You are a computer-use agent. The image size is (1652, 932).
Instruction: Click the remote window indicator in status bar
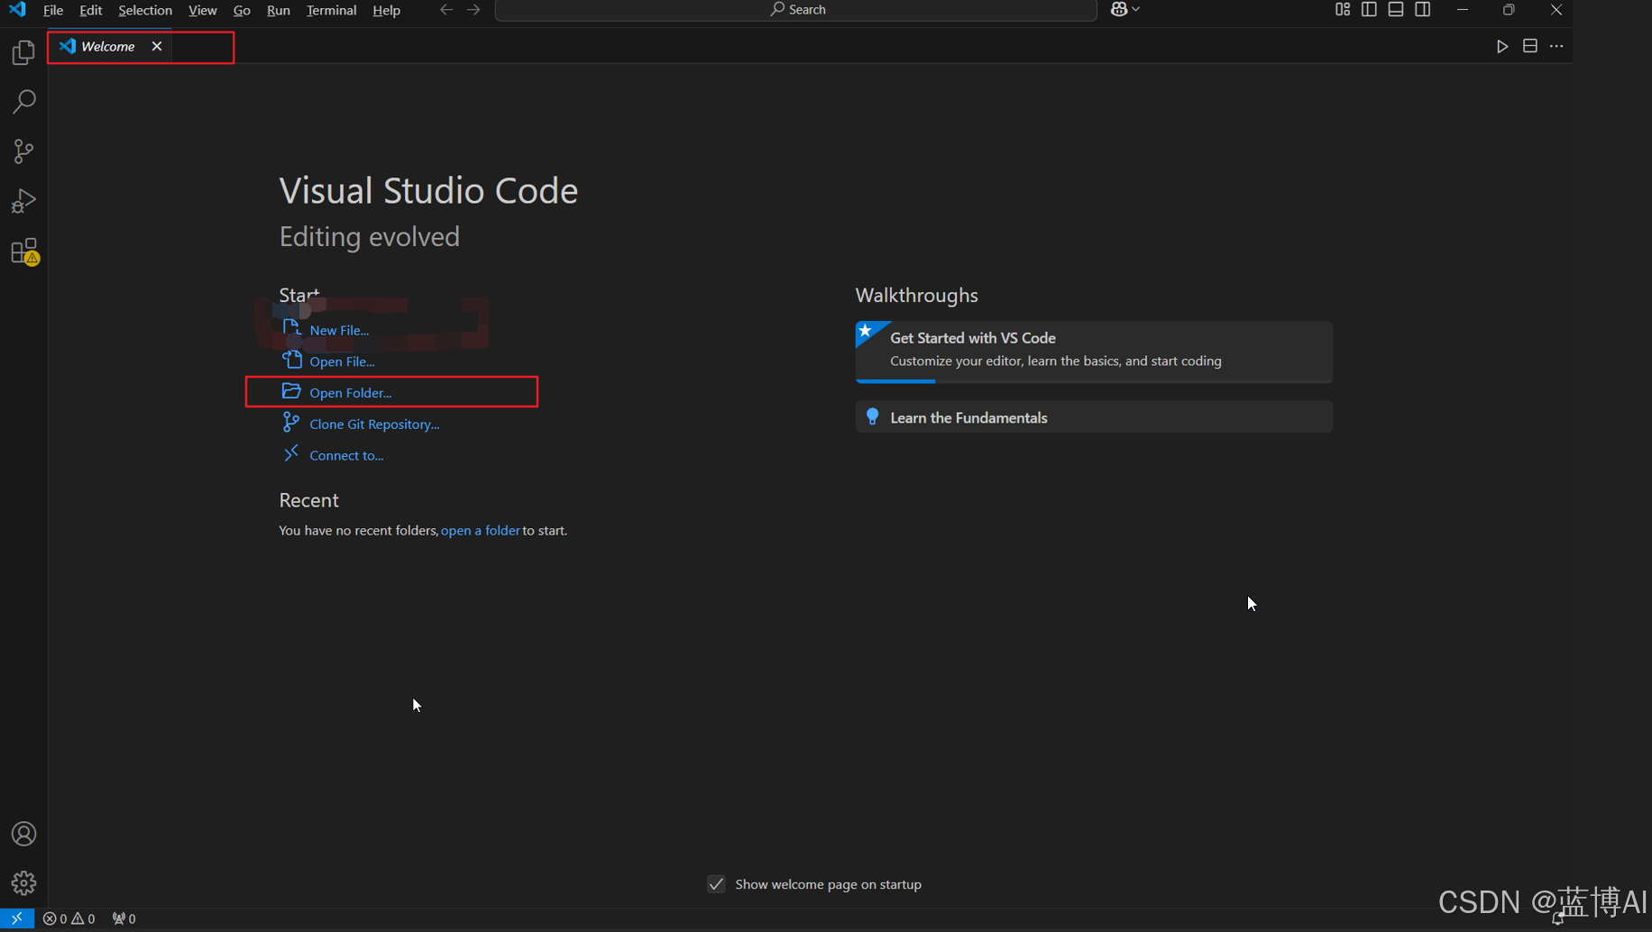tap(17, 918)
